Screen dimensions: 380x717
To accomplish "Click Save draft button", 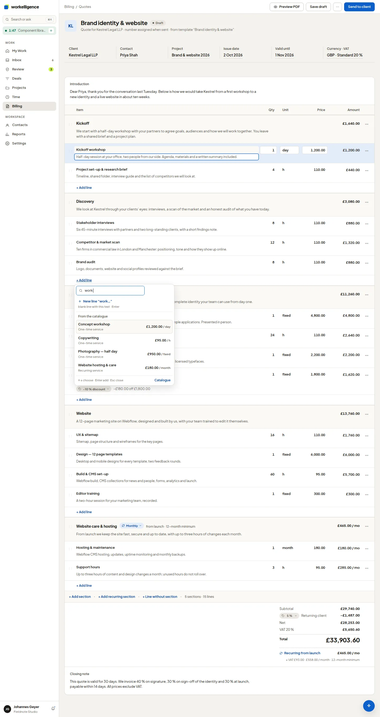I will 318,7.
